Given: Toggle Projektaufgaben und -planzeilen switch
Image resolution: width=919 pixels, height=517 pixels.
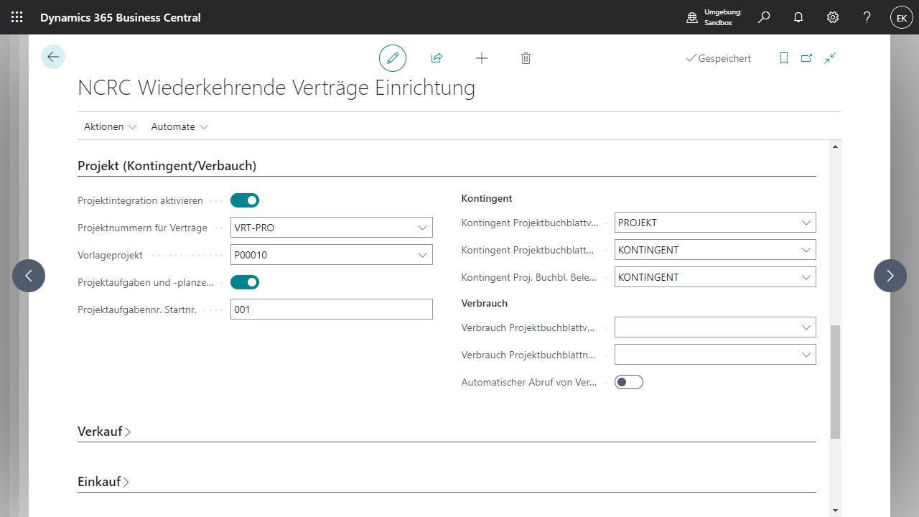Looking at the screenshot, I should point(245,282).
